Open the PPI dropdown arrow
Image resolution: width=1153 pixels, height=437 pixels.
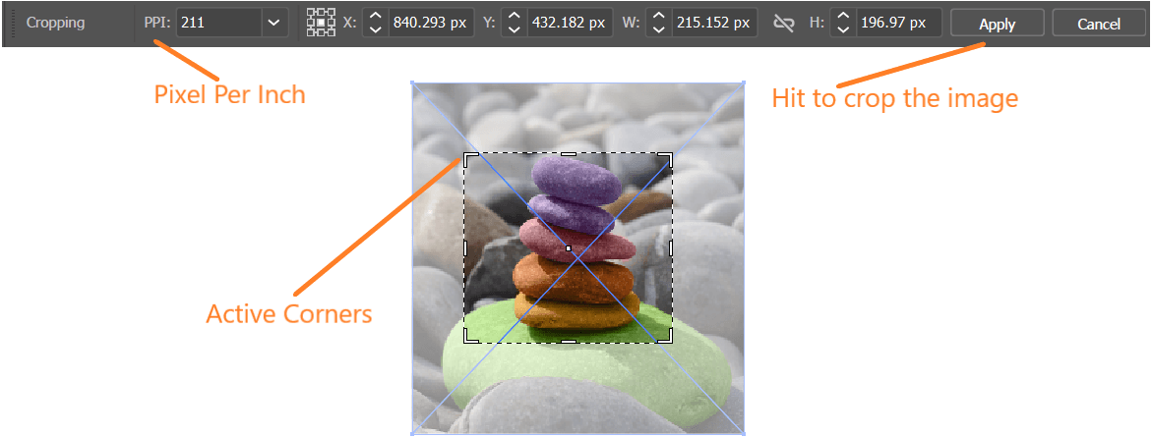pyautogui.click(x=274, y=23)
